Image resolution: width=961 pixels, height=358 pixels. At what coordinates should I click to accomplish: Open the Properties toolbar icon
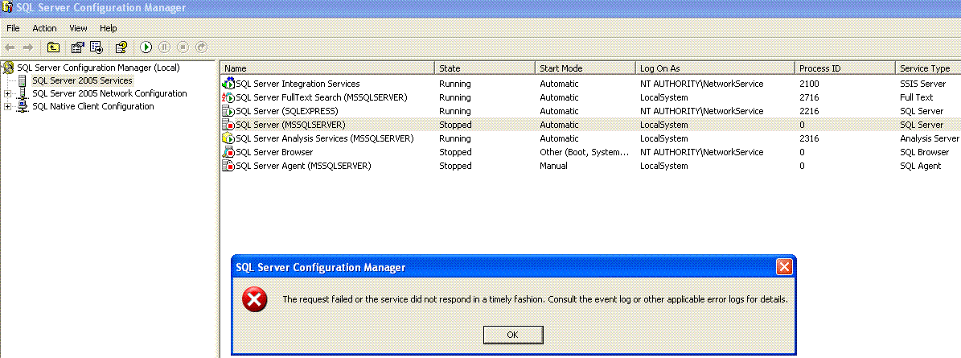(77, 47)
